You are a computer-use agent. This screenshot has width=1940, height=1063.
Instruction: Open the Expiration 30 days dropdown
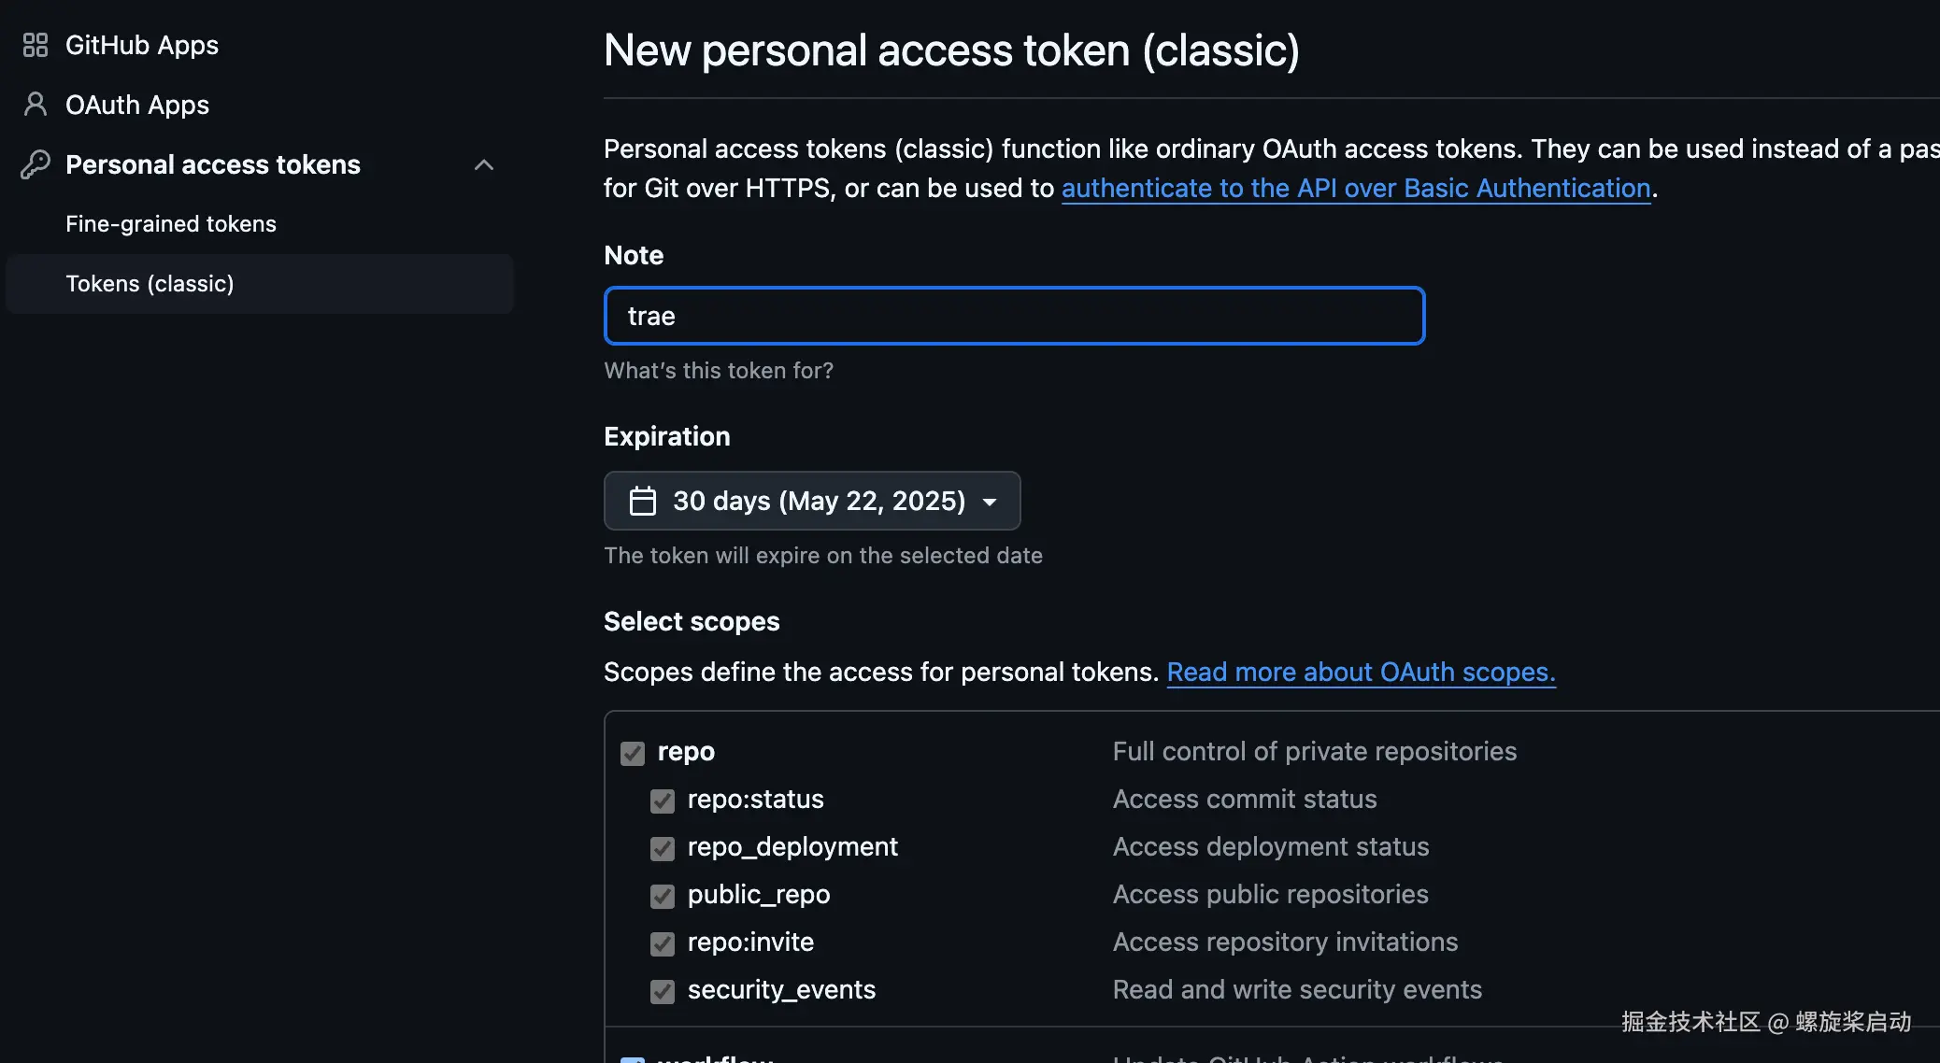point(811,501)
